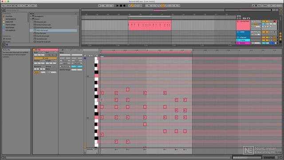284x160 pixels.
Task: Select the A Reverb return track
Action: pos(243,37)
